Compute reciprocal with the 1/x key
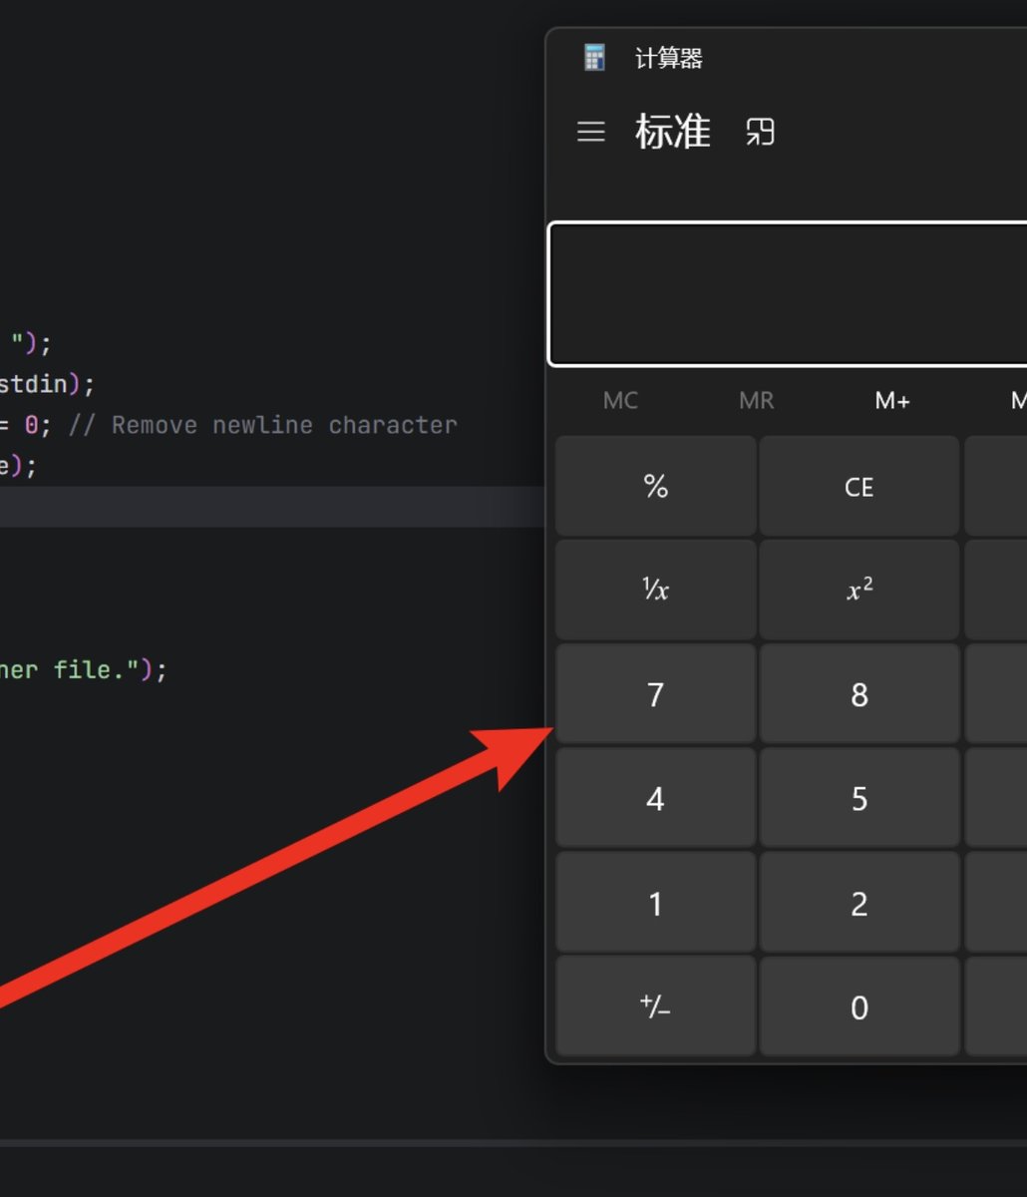This screenshot has width=1027, height=1197. tap(655, 591)
